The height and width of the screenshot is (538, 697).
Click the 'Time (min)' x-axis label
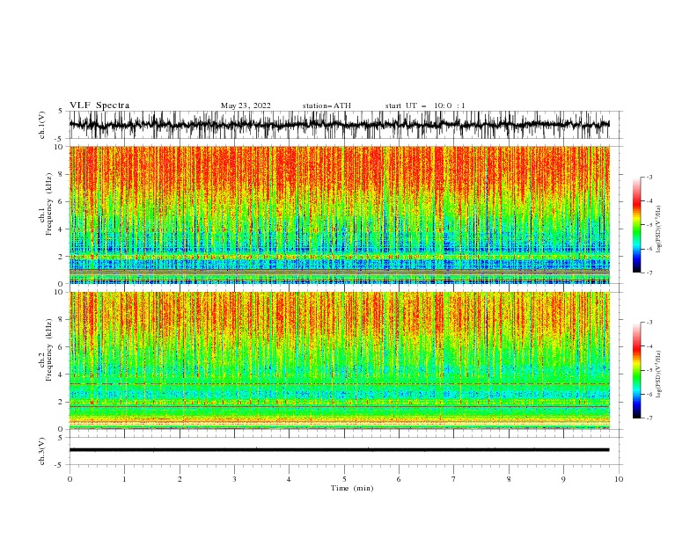tap(352, 488)
